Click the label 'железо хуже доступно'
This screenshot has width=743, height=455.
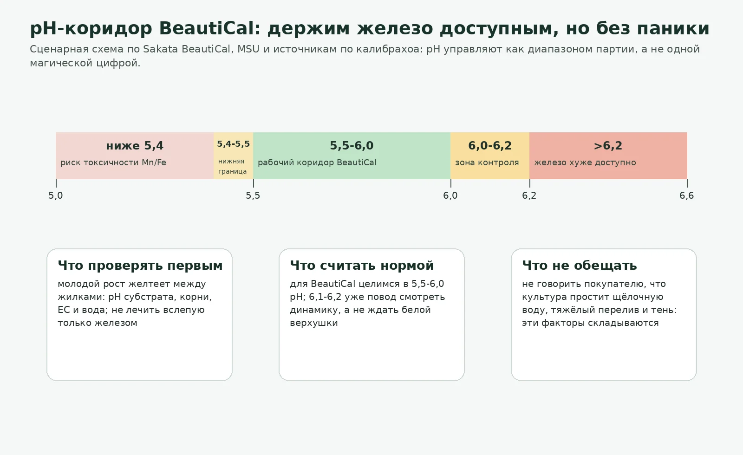click(x=585, y=162)
